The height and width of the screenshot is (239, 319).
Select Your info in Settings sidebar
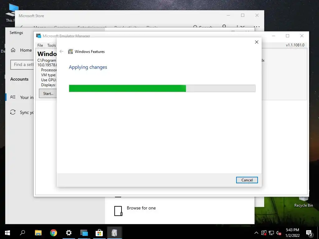20,97
